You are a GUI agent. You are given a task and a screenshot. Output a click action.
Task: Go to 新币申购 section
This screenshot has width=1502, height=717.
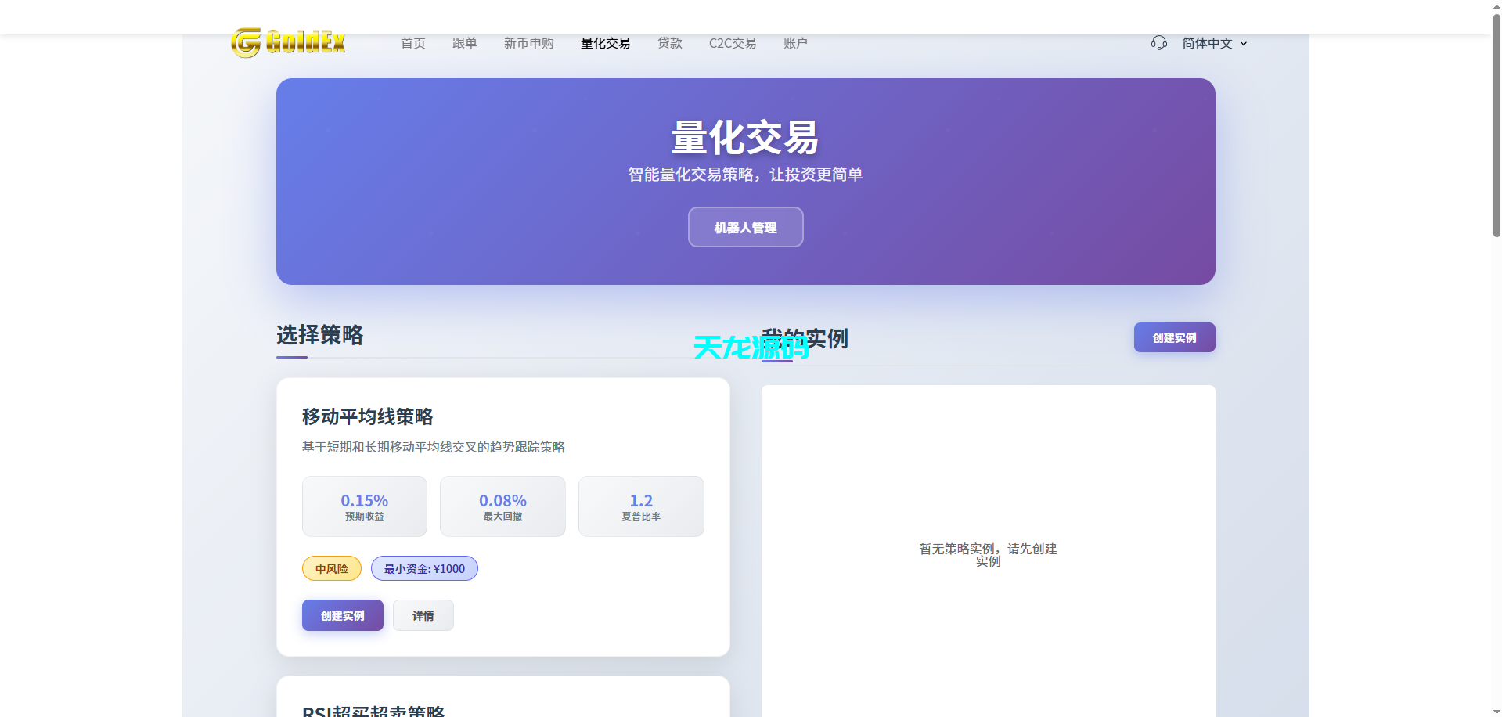point(529,43)
